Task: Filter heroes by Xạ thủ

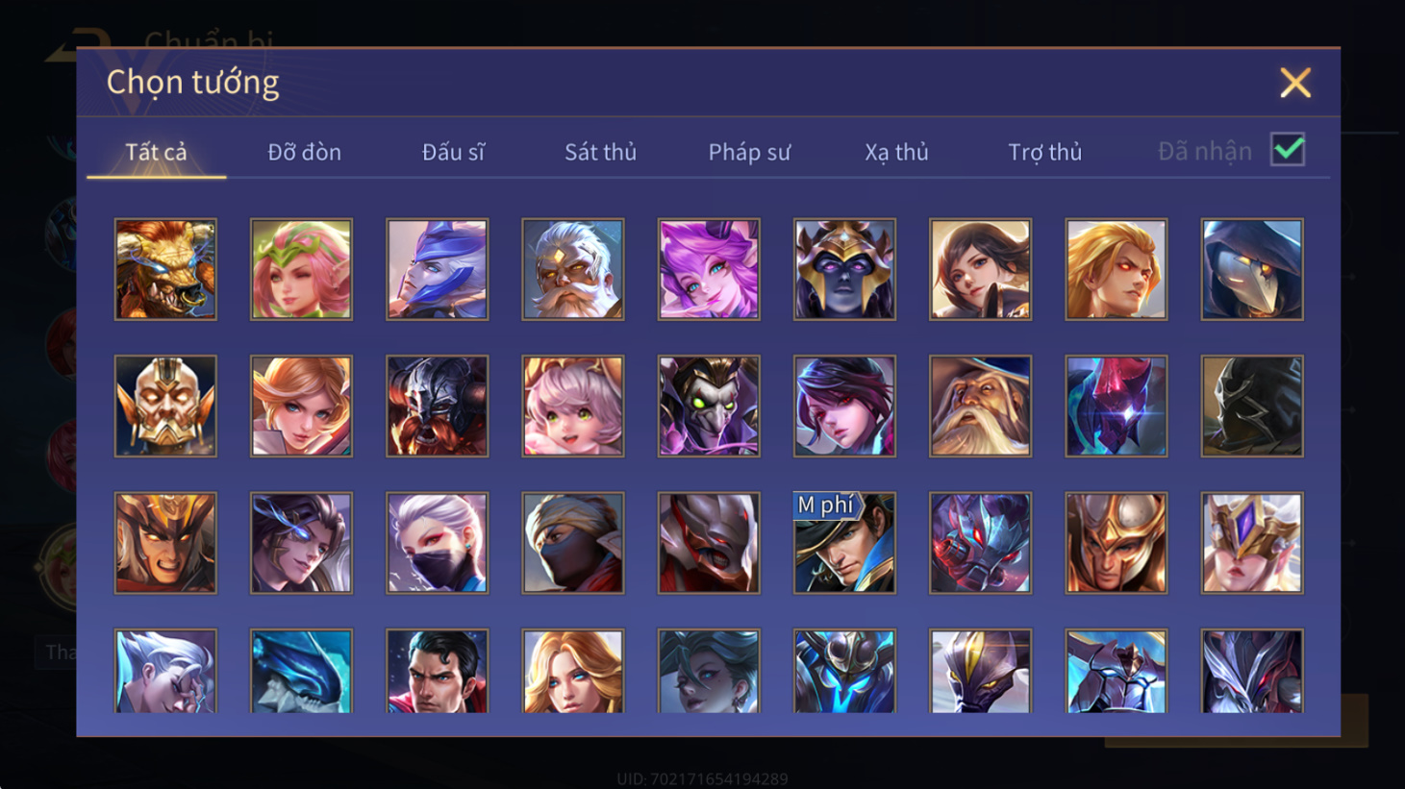Action: [896, 152]
